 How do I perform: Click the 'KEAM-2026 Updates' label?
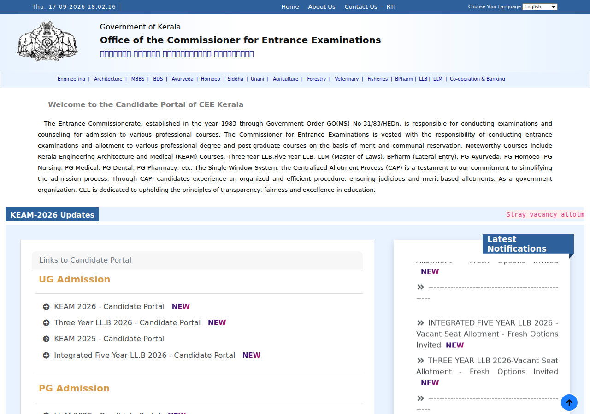[x=52, y=215]
